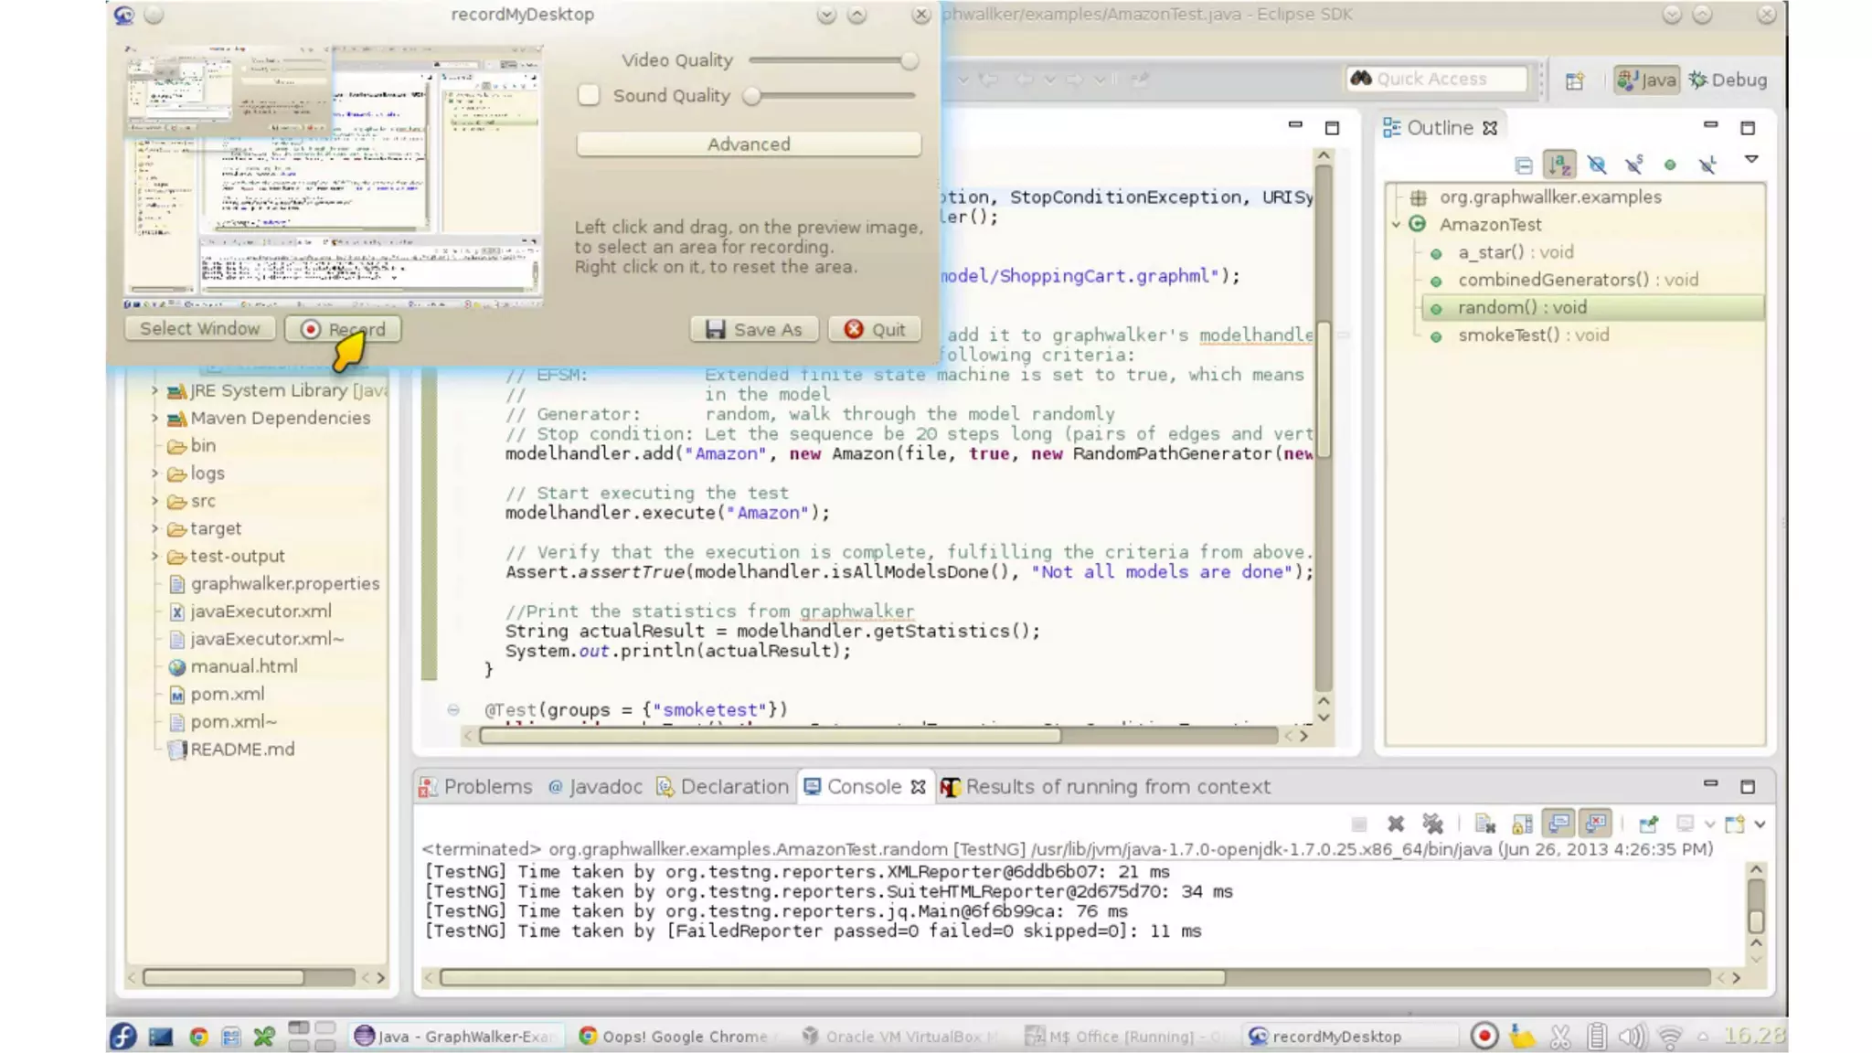This screenshot has width=1872, height=1053.
Task: Toggle alphabetical sort in the Outline panel
Action: pos(1559,165)
